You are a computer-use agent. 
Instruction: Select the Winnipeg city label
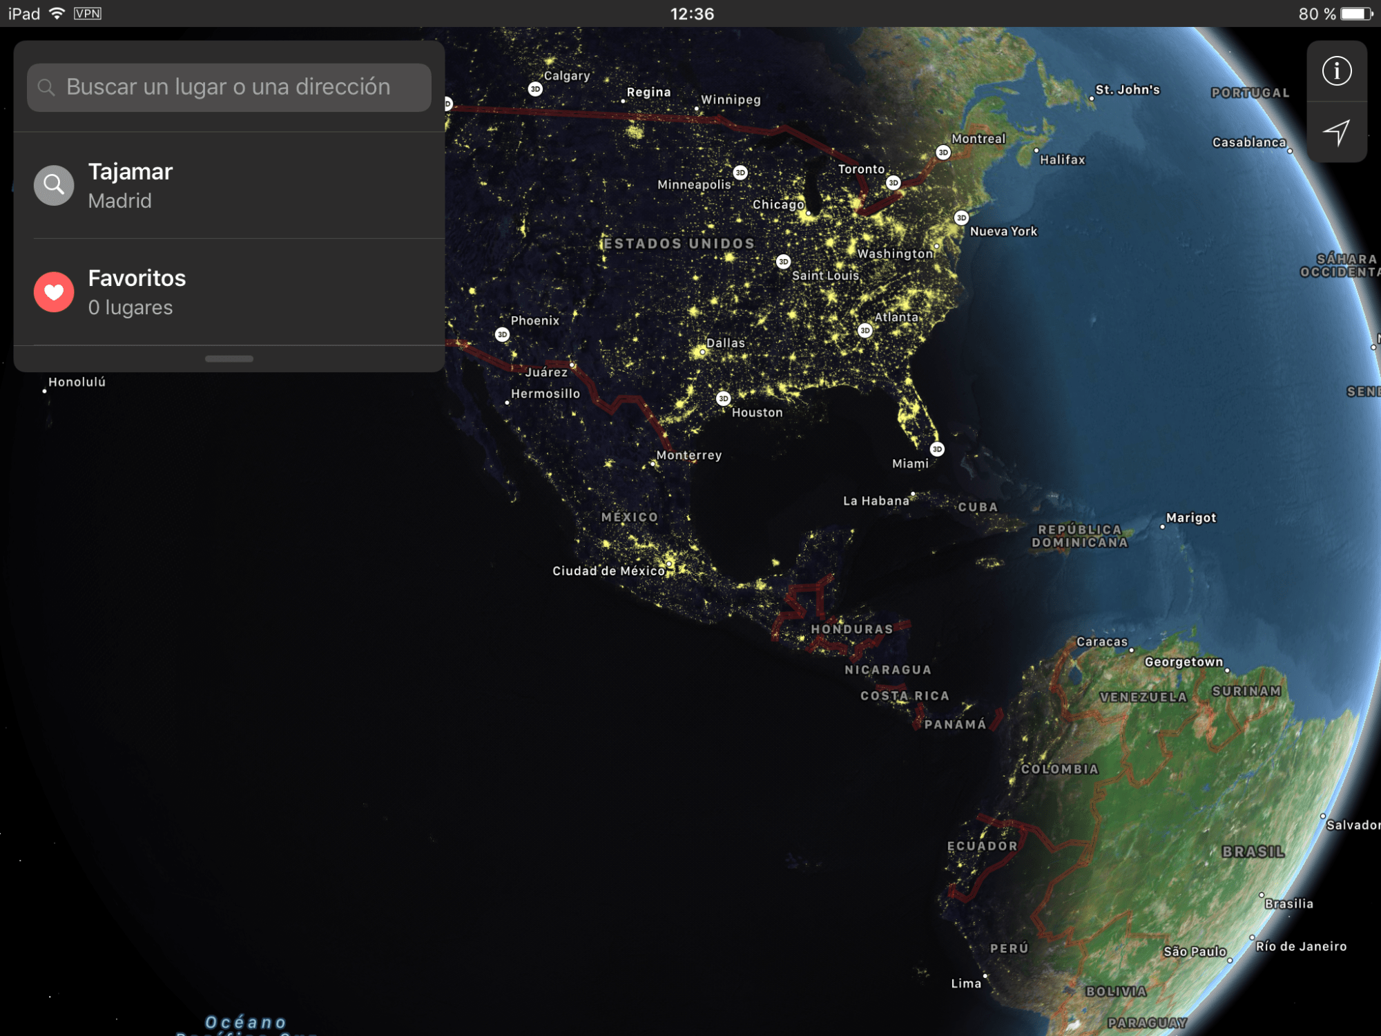point(731,100)
